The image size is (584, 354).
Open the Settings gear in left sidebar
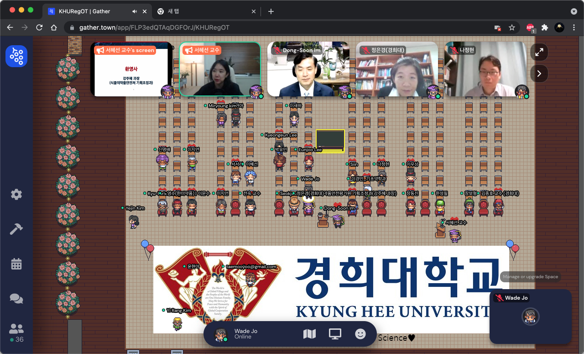point(16,194)
